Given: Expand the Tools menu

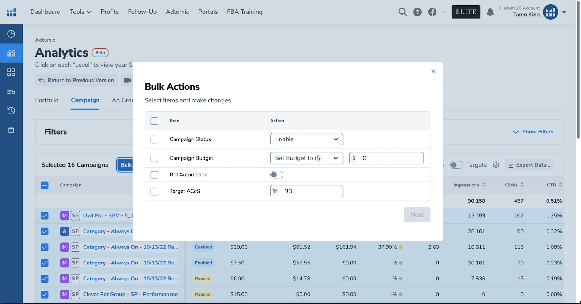Looking at the screenshot, I should [80, 12].
